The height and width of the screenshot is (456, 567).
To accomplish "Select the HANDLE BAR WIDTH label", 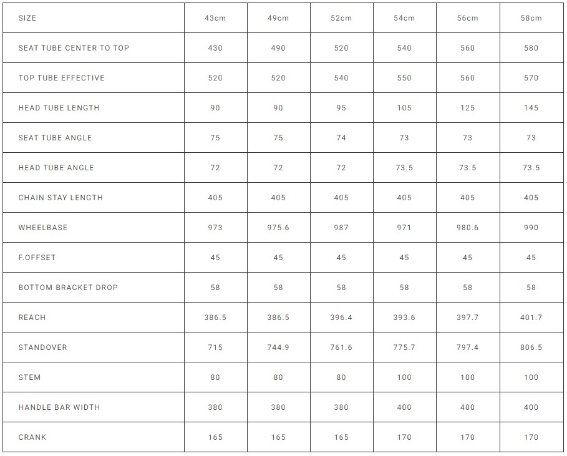I will click(59, 407).
